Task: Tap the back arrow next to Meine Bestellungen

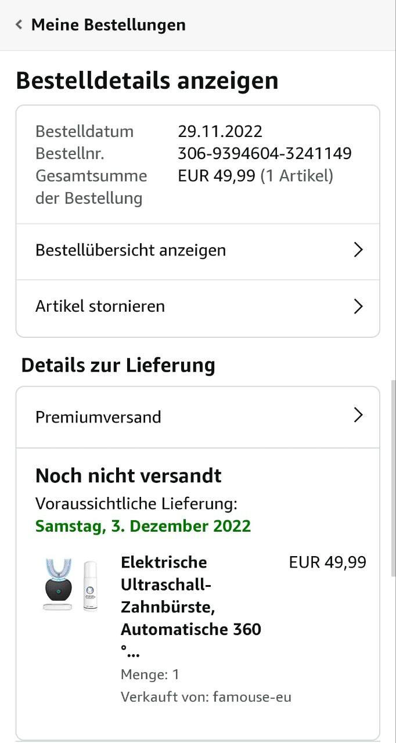Action: [x=19, y=25]
